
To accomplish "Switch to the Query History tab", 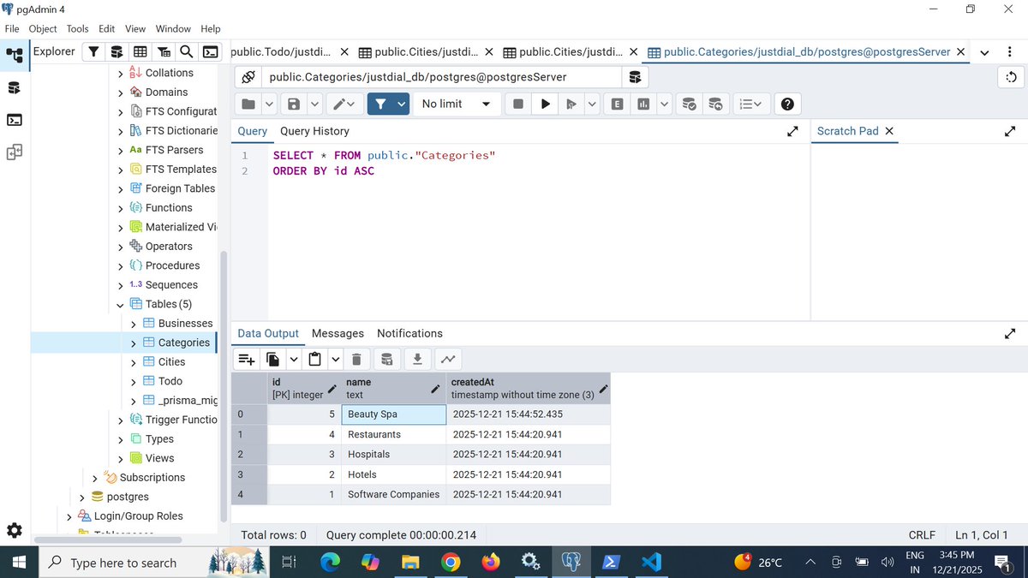I will [314, 131].
